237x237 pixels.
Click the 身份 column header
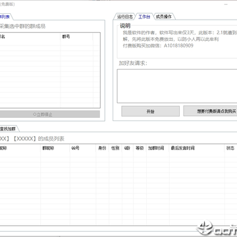coord(102,148)
